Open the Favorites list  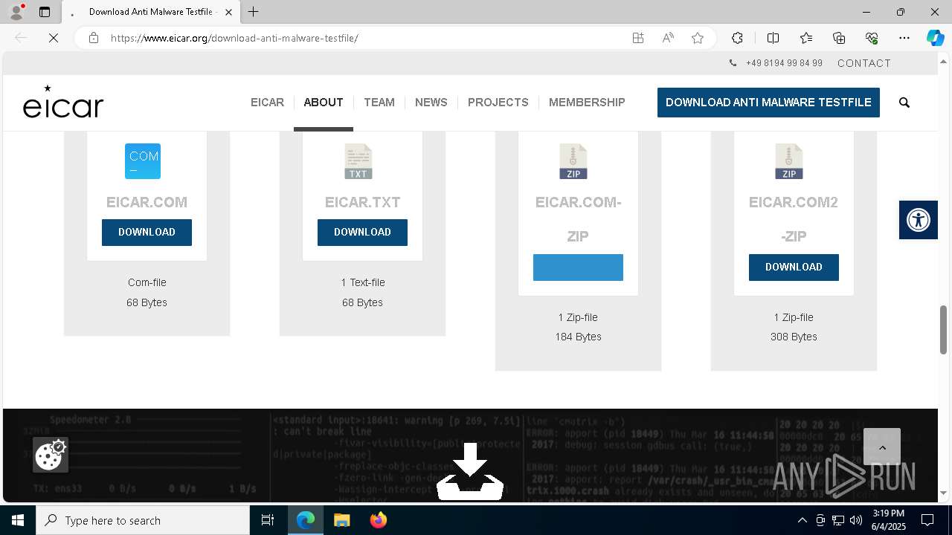pyautogui.click(x=806, y=38)
